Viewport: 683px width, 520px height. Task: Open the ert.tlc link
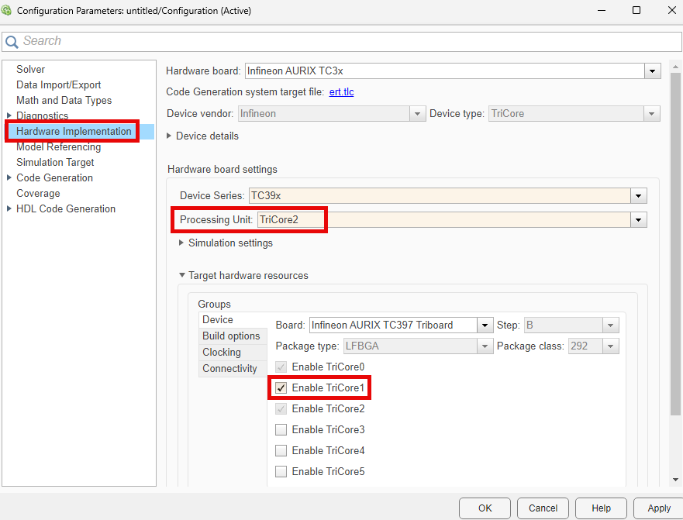(341, 91)
